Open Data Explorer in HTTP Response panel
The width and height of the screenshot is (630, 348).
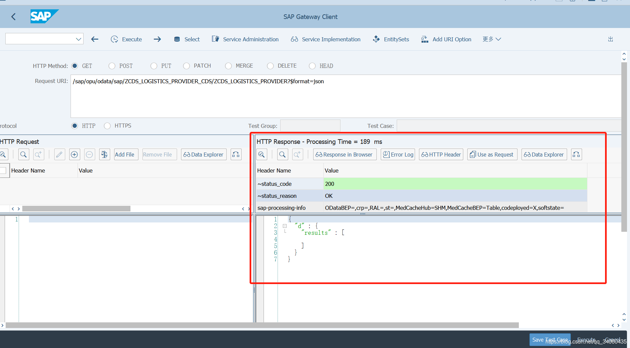click(544, 155)
